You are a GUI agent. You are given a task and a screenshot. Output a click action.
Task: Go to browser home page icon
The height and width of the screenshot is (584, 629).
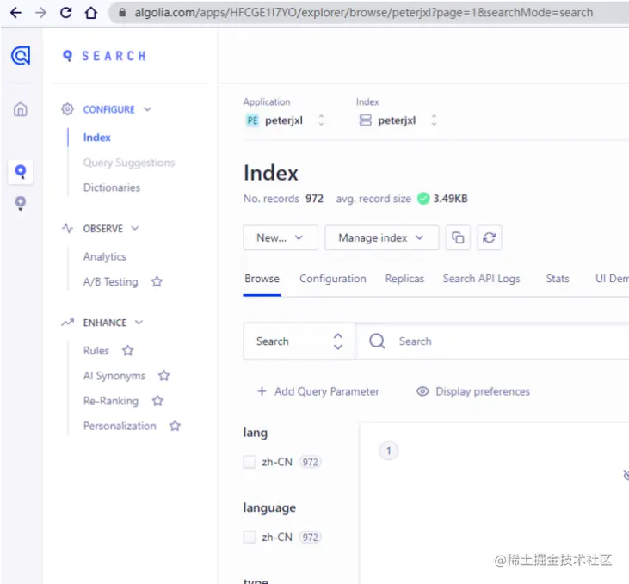[91, 13]
